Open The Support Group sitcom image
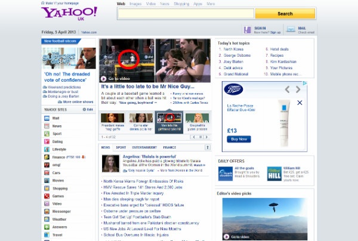 [x=69, y=58]
